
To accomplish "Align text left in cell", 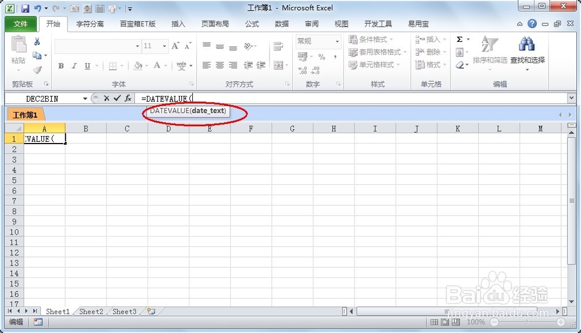I will [206, 65].
